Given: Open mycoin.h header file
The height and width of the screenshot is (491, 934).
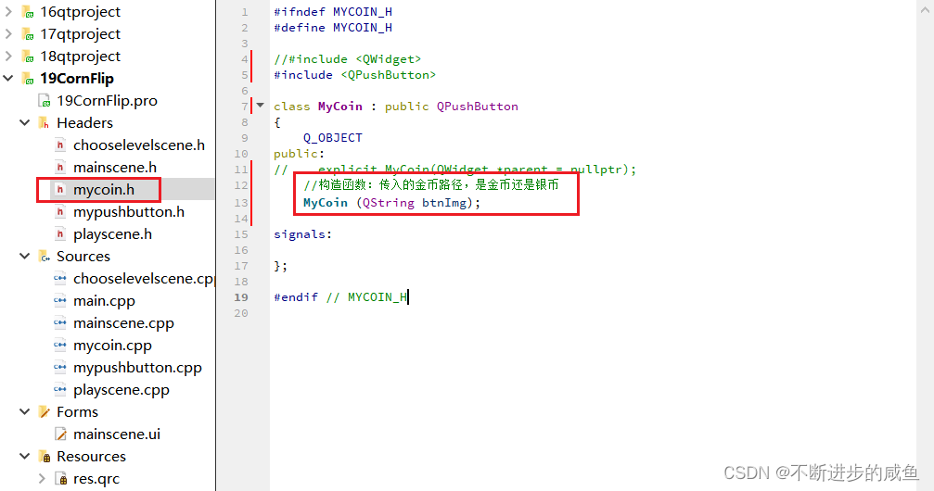Looking at the screenshot, I should (x=104, y=189).
